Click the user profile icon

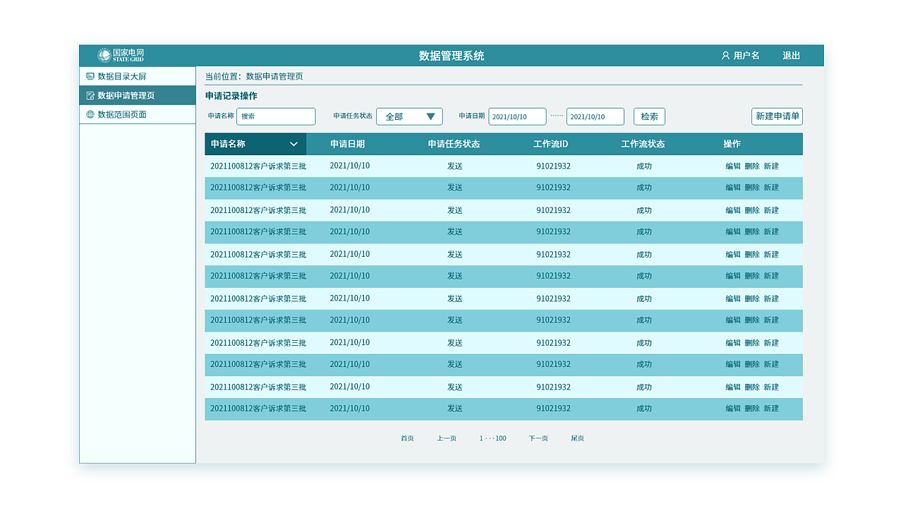coord(725,56)
